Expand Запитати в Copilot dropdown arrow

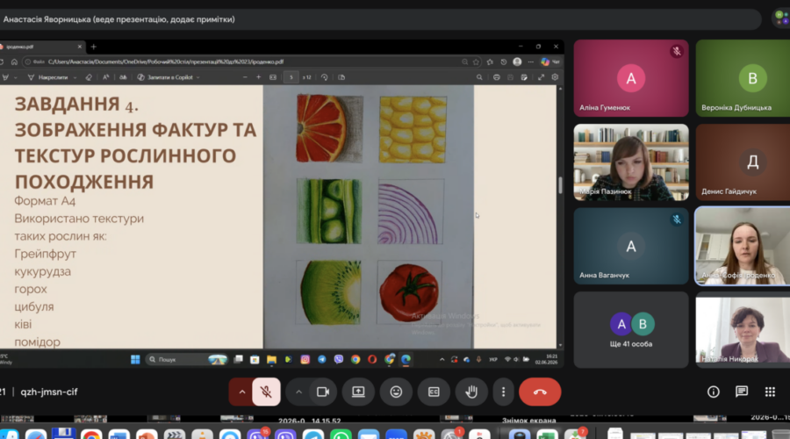coord(198,77)
